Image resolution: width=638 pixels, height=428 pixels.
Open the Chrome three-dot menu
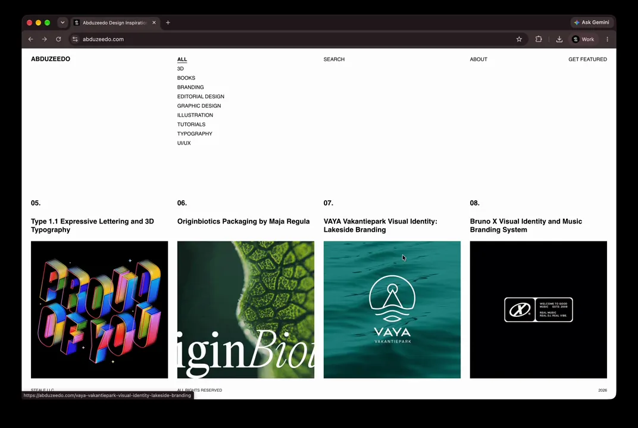click(608, 39)
